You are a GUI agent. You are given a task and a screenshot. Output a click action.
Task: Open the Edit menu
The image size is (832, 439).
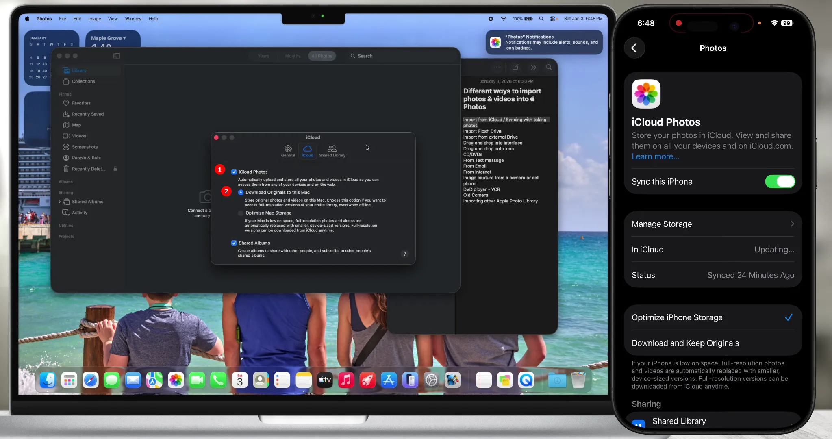(77, 19)
